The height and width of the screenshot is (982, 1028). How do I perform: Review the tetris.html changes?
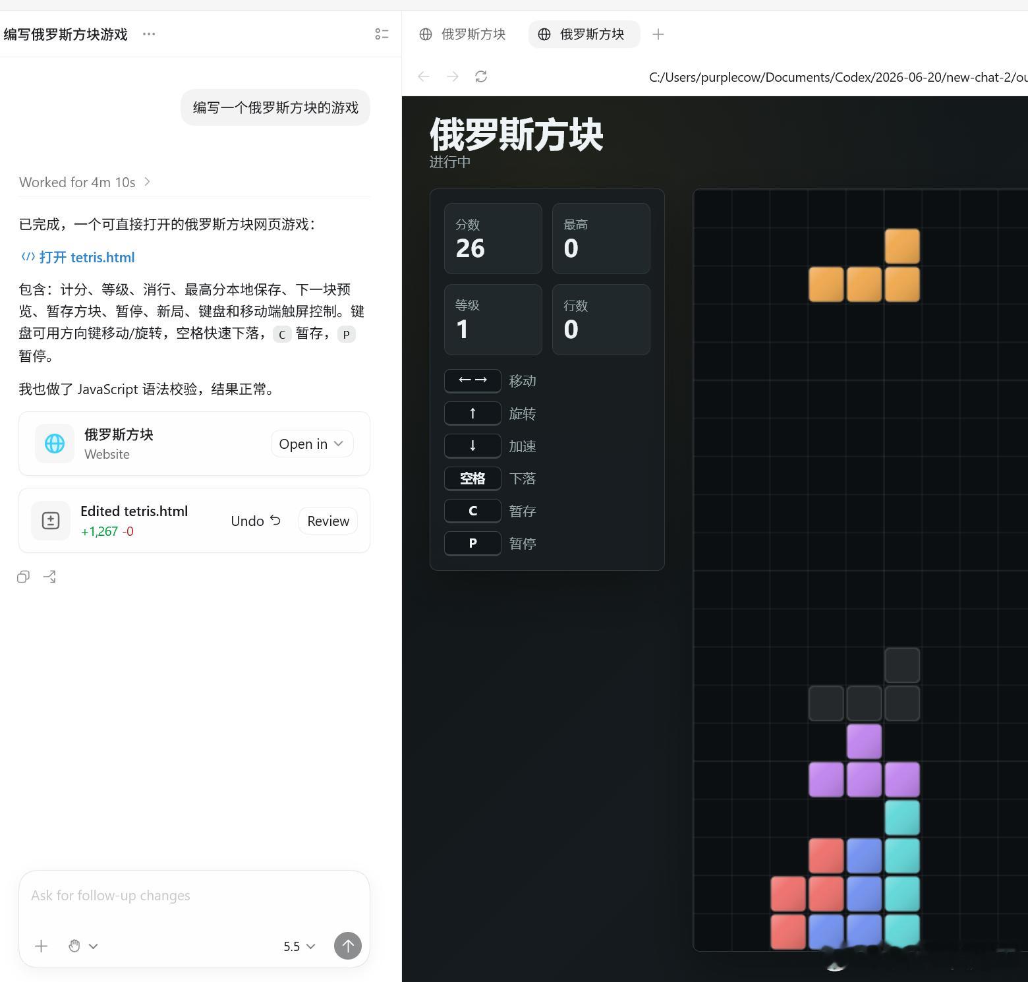328,521
